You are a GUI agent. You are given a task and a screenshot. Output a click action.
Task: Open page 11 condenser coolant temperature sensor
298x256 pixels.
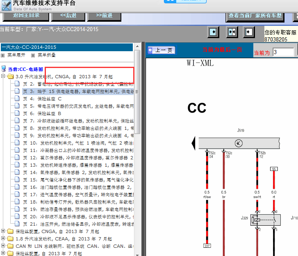coord(78,150)
